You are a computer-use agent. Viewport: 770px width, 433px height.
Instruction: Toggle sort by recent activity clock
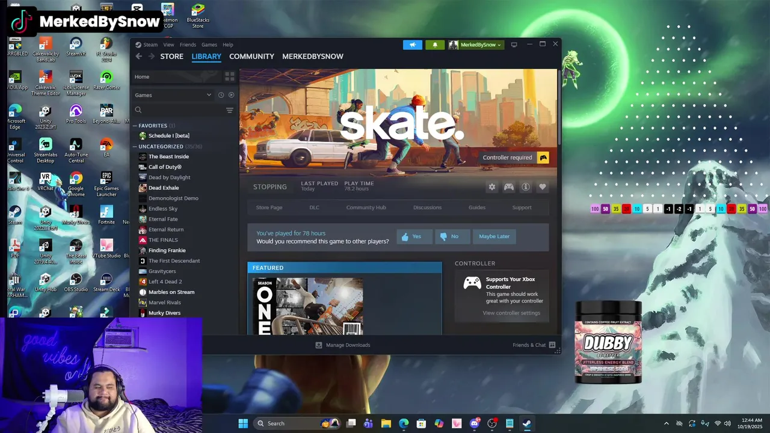pyautogui.click(x=221, y=95)
